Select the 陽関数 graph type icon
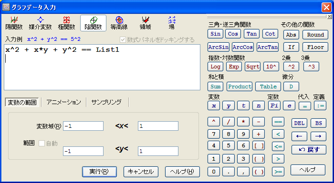The width and height of the screenshot is (334, 183). point(14,23)
